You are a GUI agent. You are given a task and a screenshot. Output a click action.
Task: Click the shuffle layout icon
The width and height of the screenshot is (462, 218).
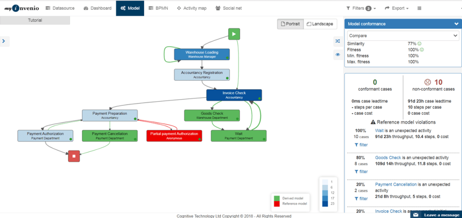(x=338, y=41)
